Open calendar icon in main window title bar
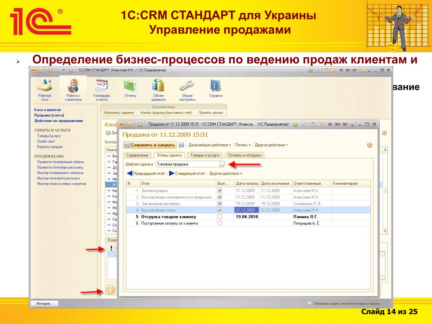Screen dimensions: 432x324 [332, 70]
